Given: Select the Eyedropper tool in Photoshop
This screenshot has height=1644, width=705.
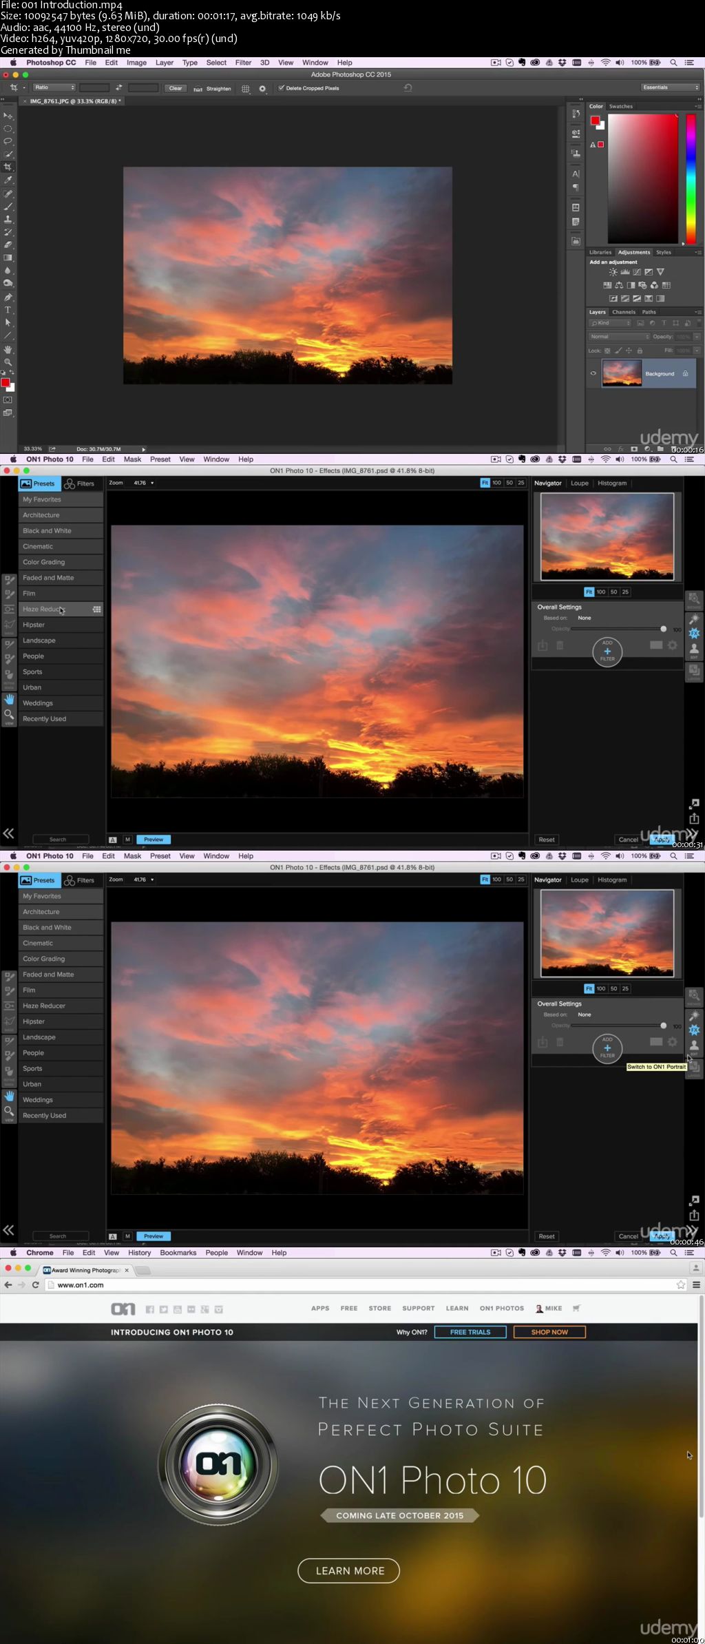Looking at the screenshot, I should pos(8,180).
